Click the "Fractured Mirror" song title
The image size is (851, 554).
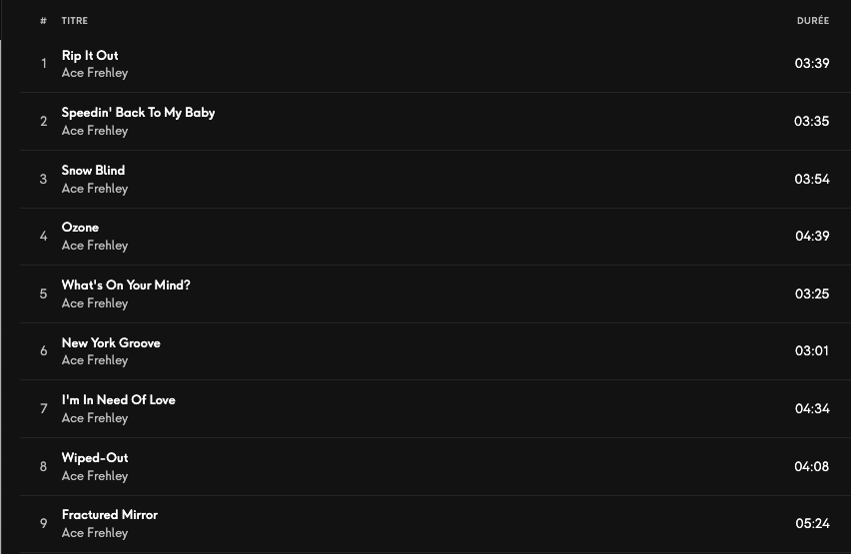[110, 515]
